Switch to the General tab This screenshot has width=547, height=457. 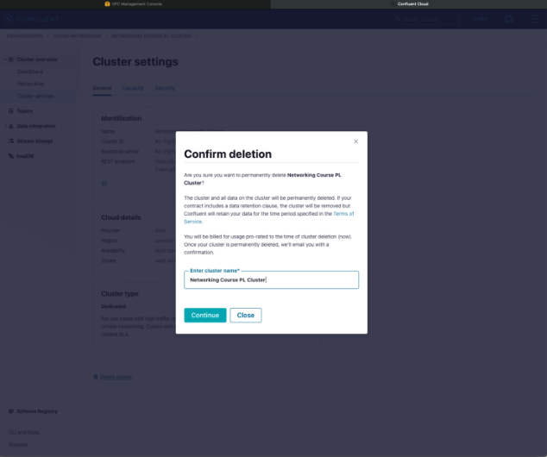102,88
